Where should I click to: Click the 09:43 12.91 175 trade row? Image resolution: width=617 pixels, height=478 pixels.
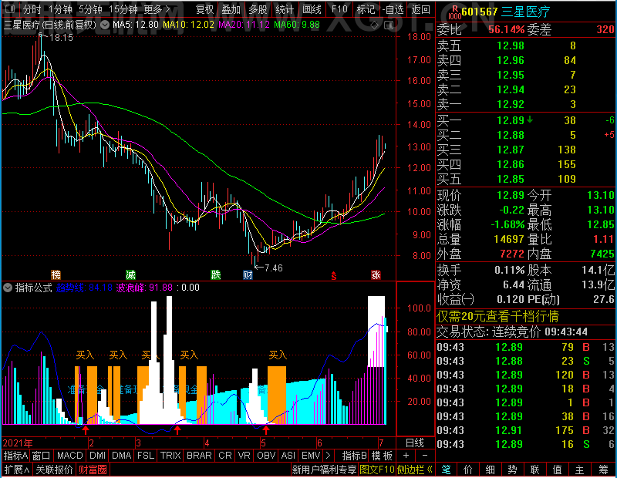click(526, 430)
